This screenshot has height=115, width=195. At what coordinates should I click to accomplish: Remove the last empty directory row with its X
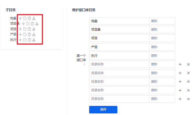coord(188,99)
